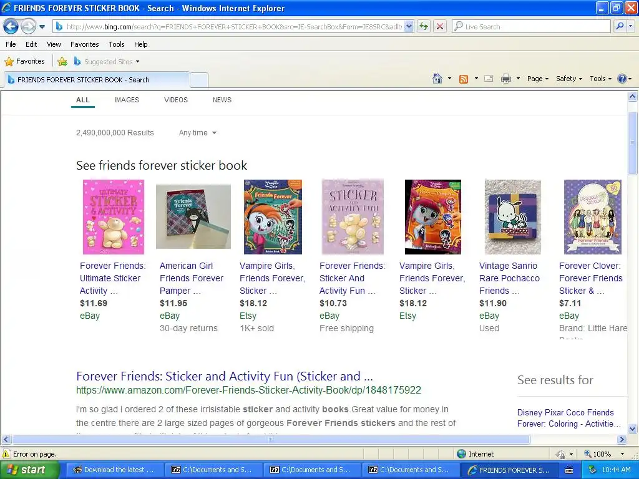Click the blue Help question mark icon
This screenshot has width=639, height=479.
tap(622, 79)
